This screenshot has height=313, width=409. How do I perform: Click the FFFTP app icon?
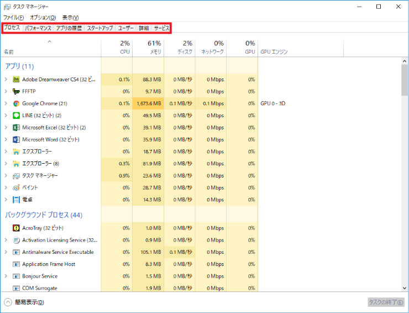tap(16, 91)
